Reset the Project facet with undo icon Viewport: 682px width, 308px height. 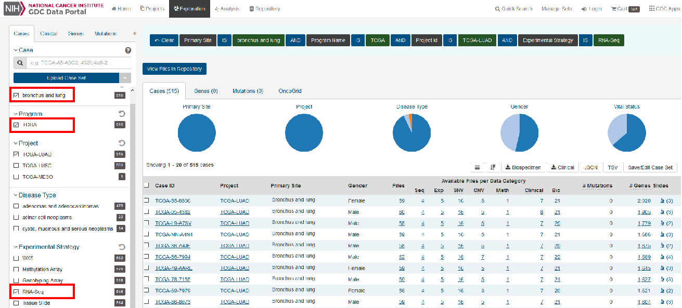click(122, 143)
